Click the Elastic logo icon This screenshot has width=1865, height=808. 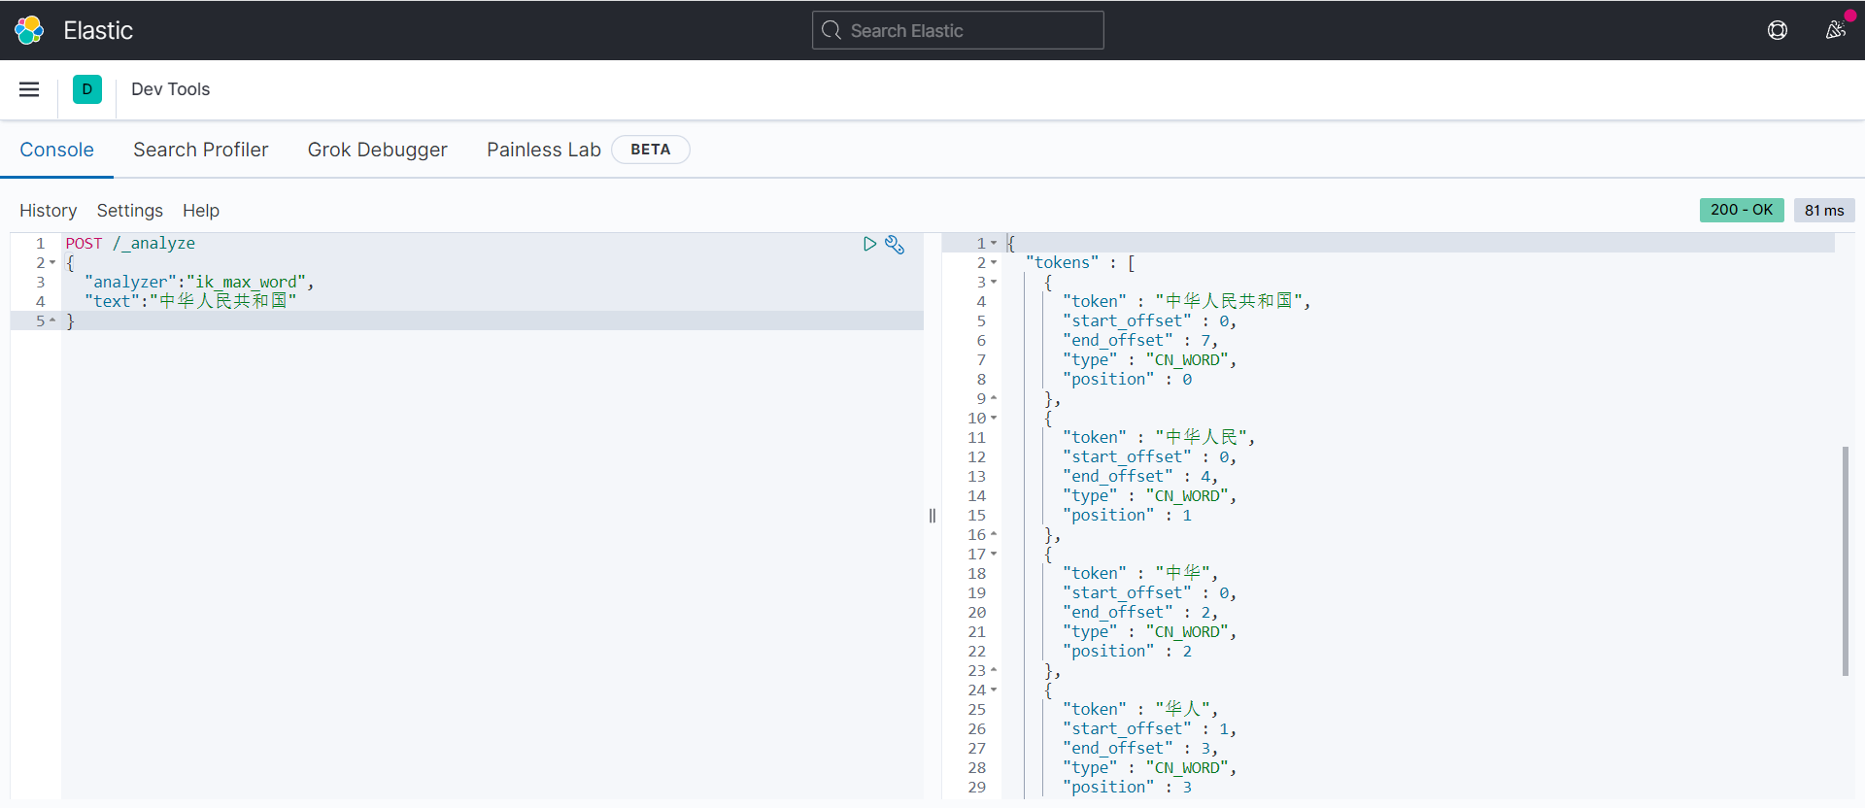tap(29, 30)
